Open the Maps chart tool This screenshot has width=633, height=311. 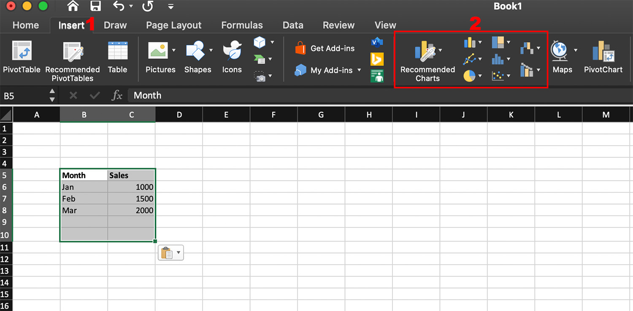click(x=561, y=57)
